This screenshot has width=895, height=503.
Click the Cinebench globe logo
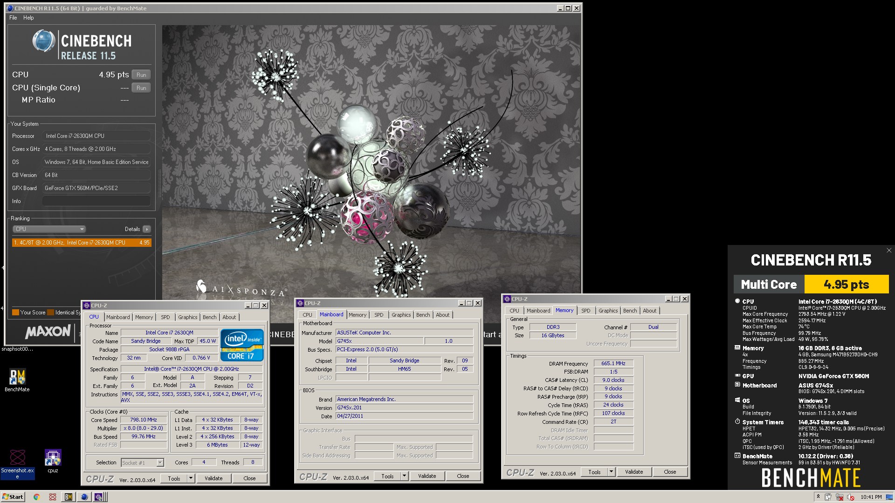(44, 41)
